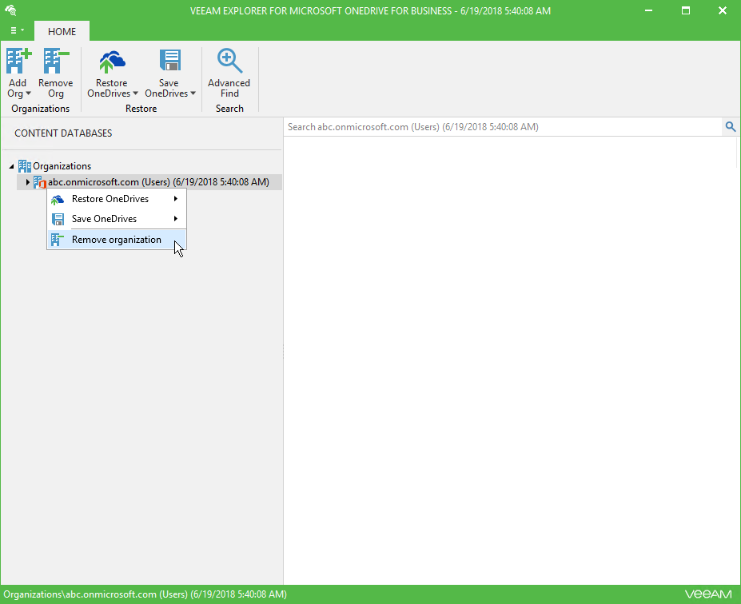The image size is (741, 604).
Task: Click the Save OneDrives menu item icon
Action: pos(58,219)
